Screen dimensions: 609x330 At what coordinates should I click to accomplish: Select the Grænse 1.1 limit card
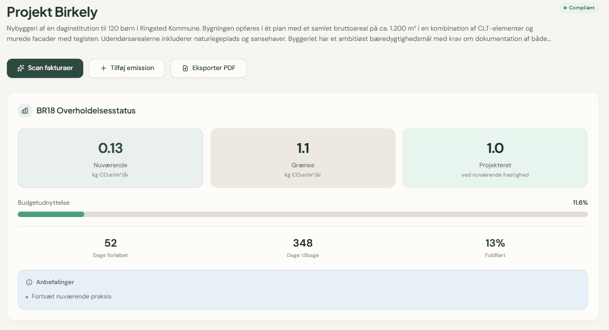303,158
